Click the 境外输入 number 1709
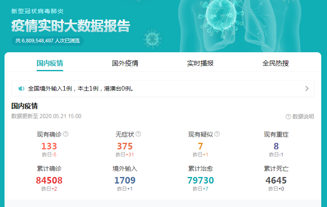The width and height of the screenshot is (327, 207). pos(125,180)
